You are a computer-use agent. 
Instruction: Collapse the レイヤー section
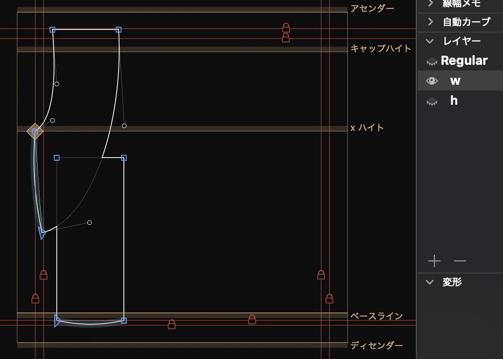(430, 41)
